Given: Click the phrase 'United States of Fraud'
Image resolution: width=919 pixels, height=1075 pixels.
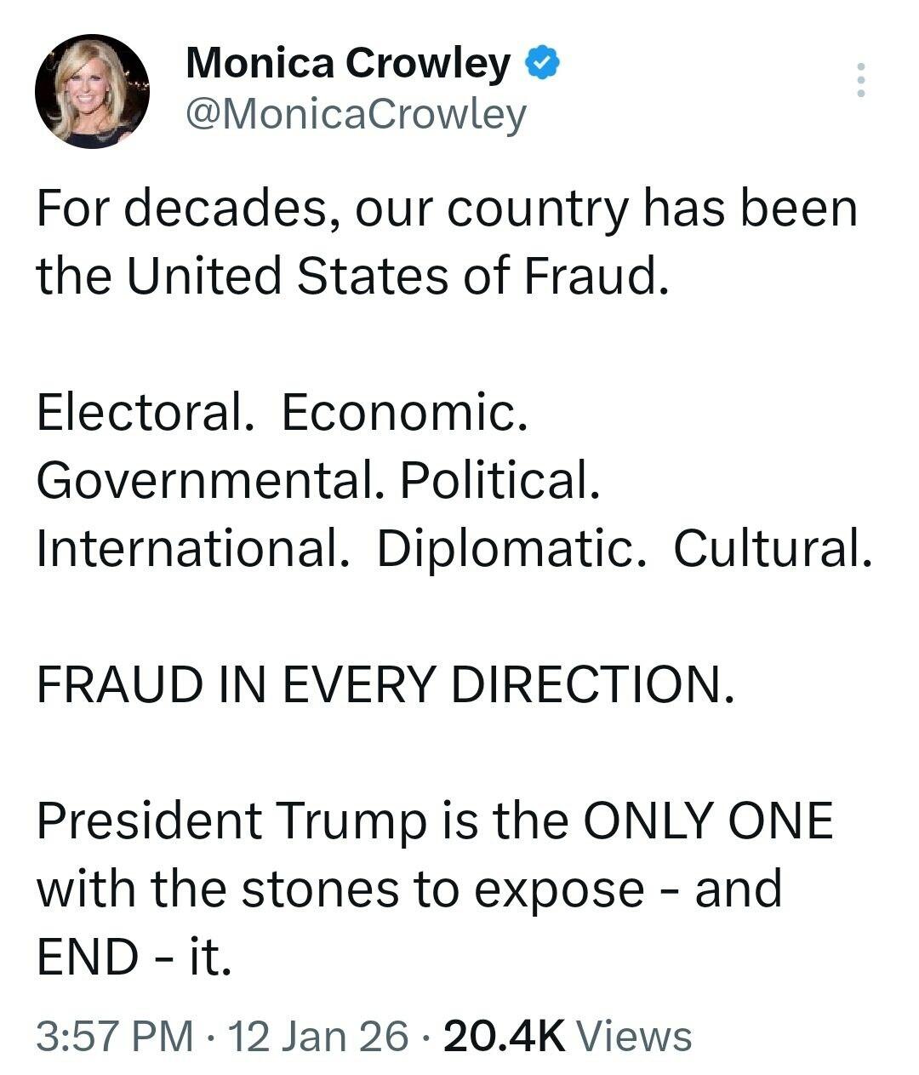Looking at the screenshot, I should coord(392,276).
